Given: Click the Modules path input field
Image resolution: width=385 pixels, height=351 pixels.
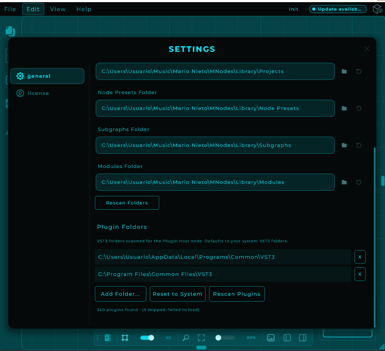Looking at the screenshot, I should [x=215, y=182].
